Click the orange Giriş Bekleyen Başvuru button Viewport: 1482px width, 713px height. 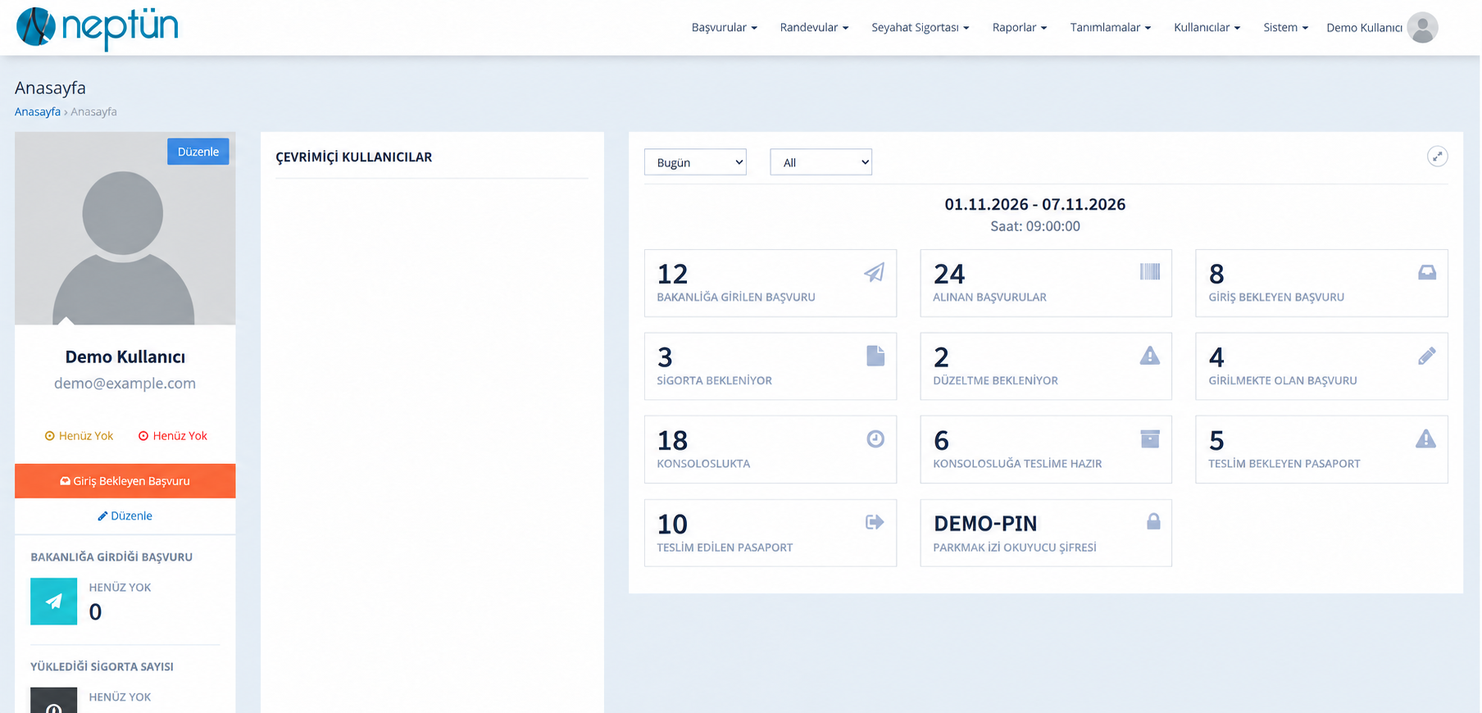point(125,481)
